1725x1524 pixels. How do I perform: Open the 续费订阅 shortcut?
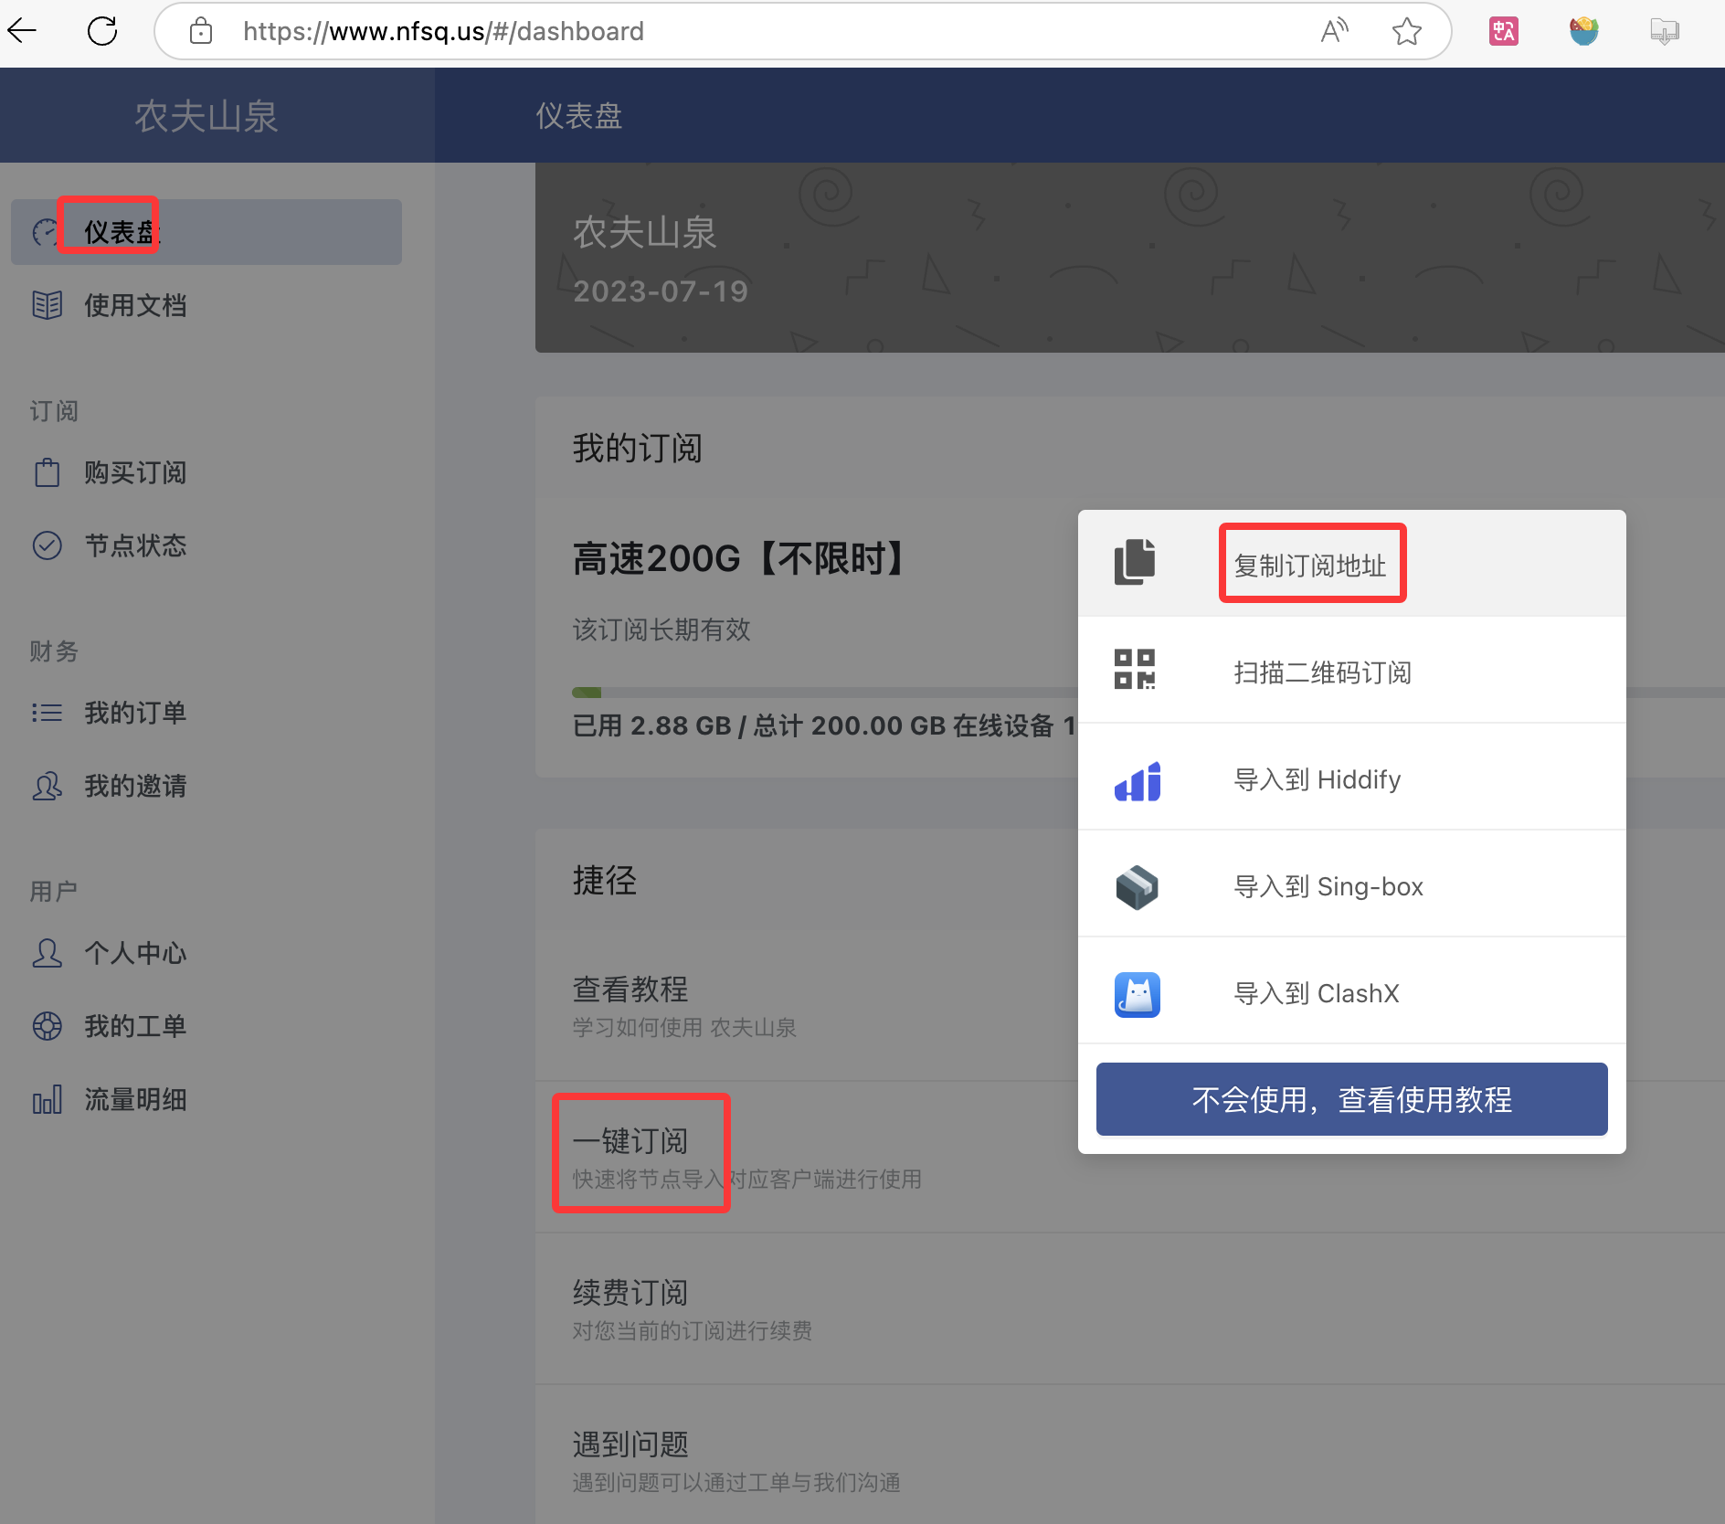coord(630,1293)
